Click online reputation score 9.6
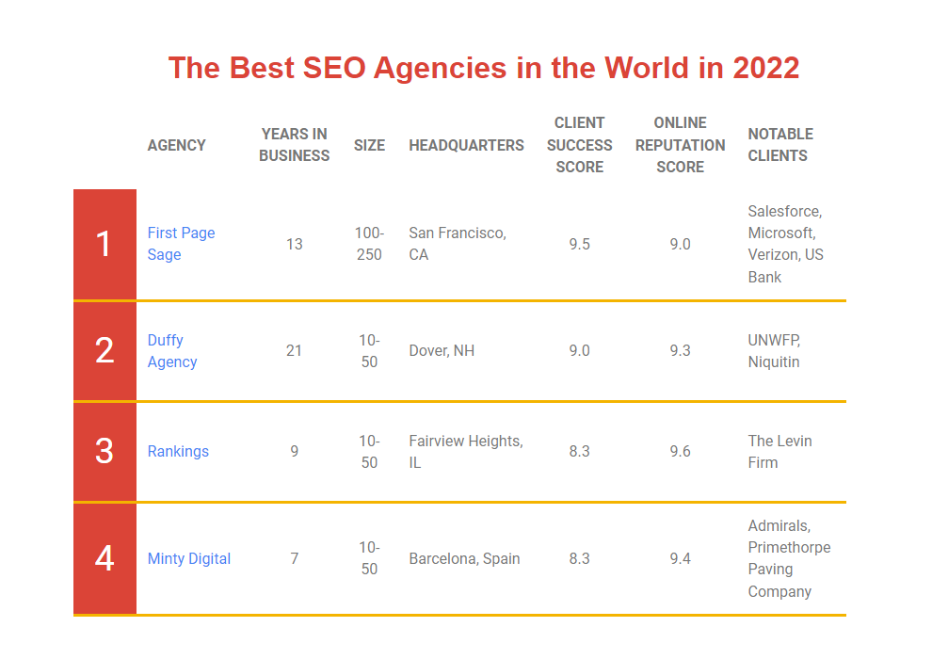932x659 pixels. click(680, 451)
